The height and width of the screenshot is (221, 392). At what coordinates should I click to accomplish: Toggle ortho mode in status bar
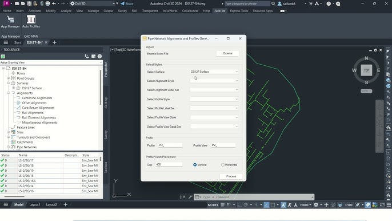[239, 205]
